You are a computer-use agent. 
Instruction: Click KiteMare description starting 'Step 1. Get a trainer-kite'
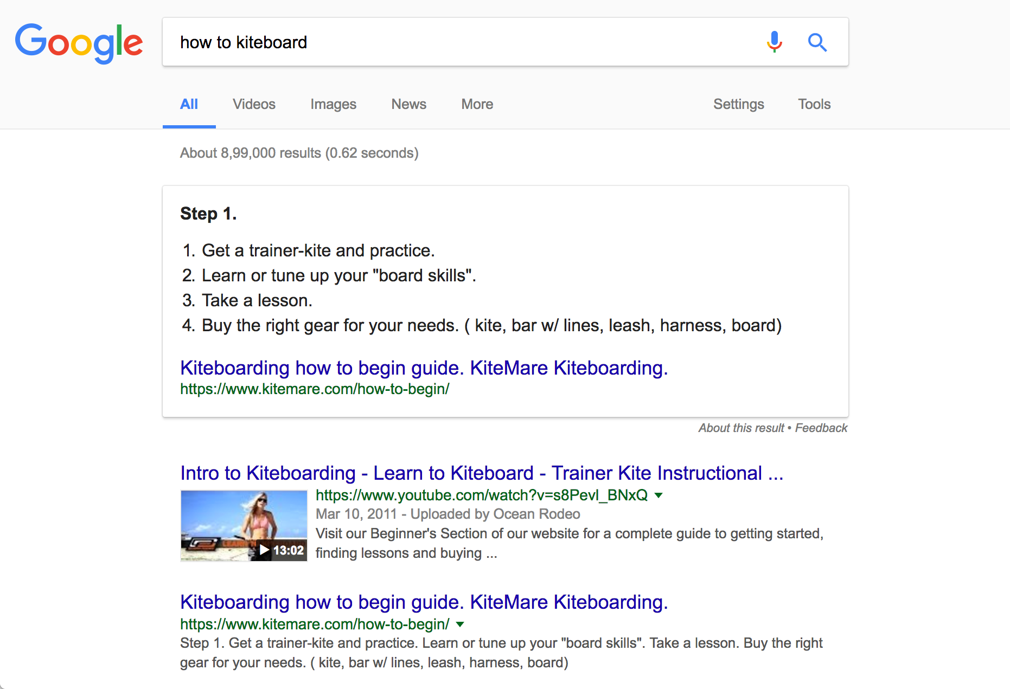pos(501,653)
